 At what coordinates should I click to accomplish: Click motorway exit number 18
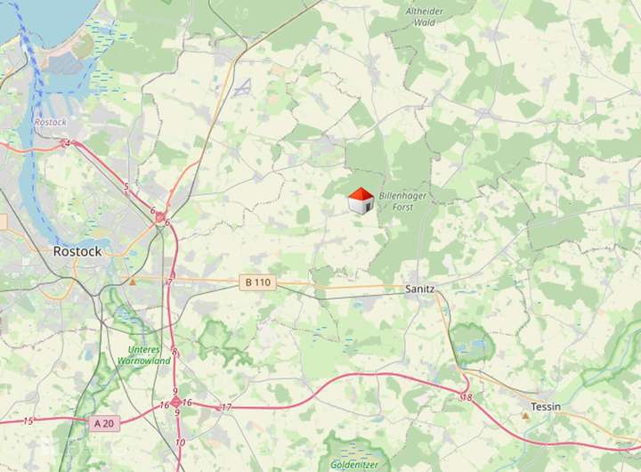tap(467, 397)
